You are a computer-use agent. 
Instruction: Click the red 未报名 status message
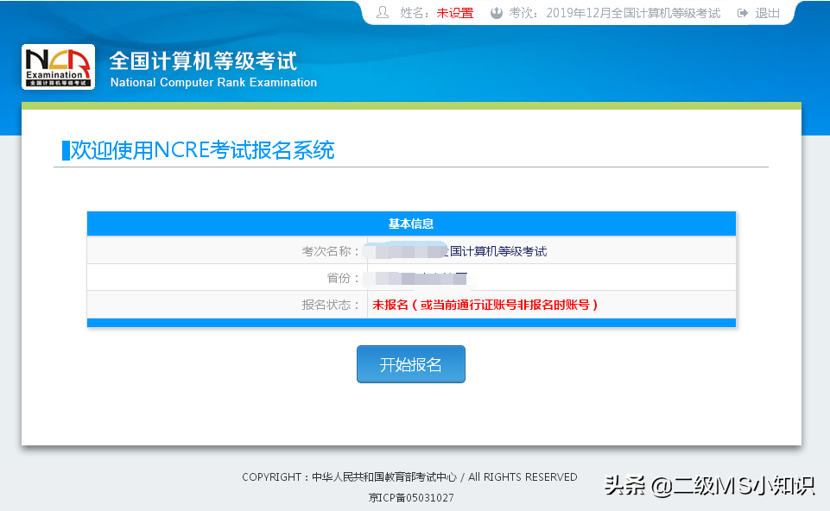point(485,304)
